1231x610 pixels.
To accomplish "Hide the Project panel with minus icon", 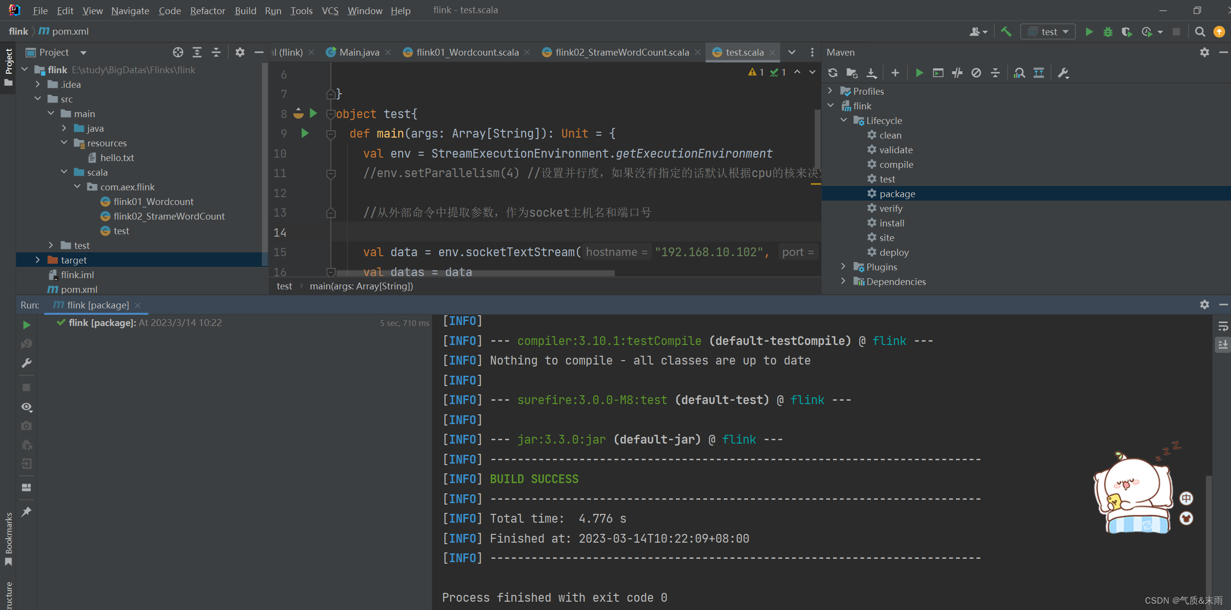I will tap(259, 52).
